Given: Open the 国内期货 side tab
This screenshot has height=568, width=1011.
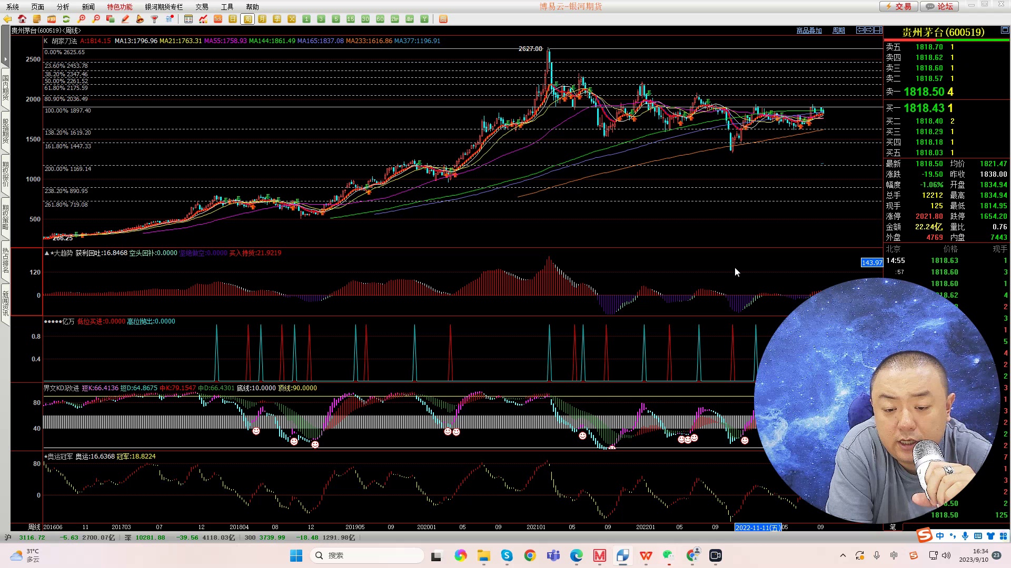Looking at the screenshot, I should coord(5,87).
